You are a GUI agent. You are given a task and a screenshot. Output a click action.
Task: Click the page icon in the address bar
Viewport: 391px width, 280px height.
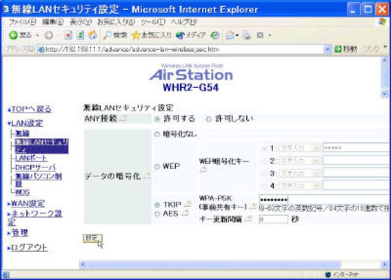pyautogui.click(x=42, y=50)
